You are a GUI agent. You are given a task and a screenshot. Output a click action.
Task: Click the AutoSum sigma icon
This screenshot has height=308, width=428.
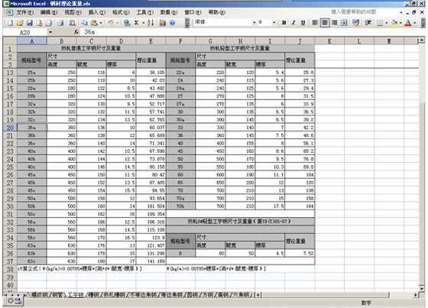pyautogui.click(x=137, y=23)
